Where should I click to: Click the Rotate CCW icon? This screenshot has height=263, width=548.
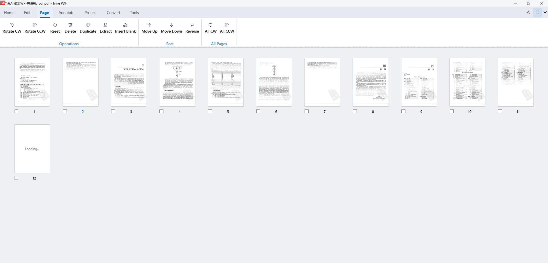35,25
